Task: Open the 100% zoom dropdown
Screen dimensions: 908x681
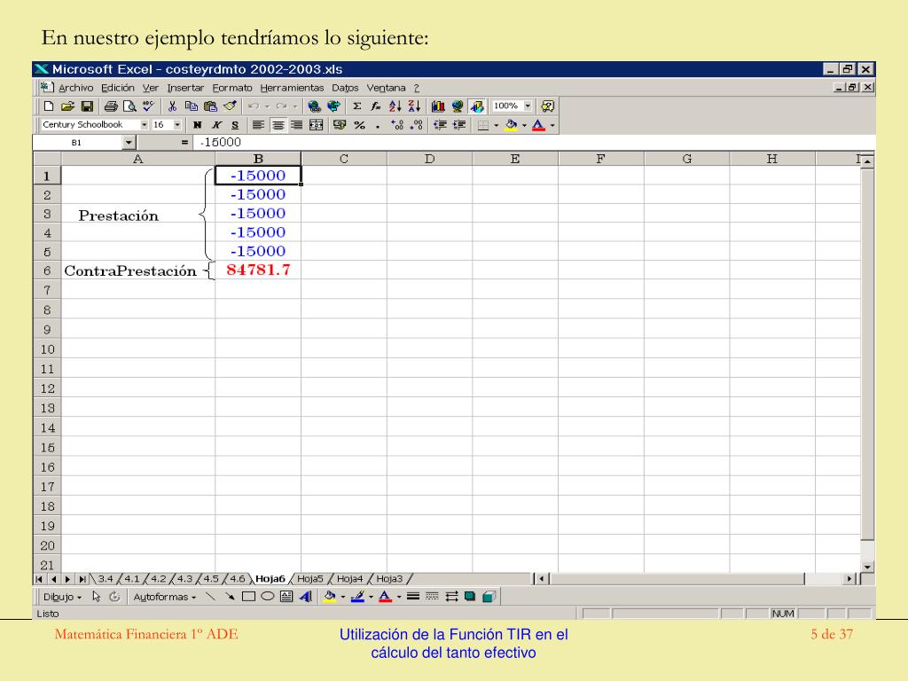Action: pyautogui.click(x=528, y=106)
